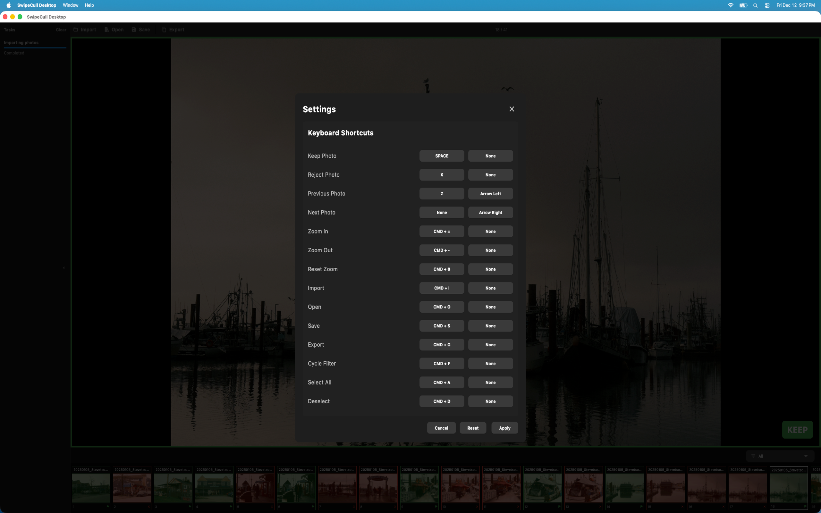
Task: Close the Settings dialog with the X
Action: click(511, 109)
